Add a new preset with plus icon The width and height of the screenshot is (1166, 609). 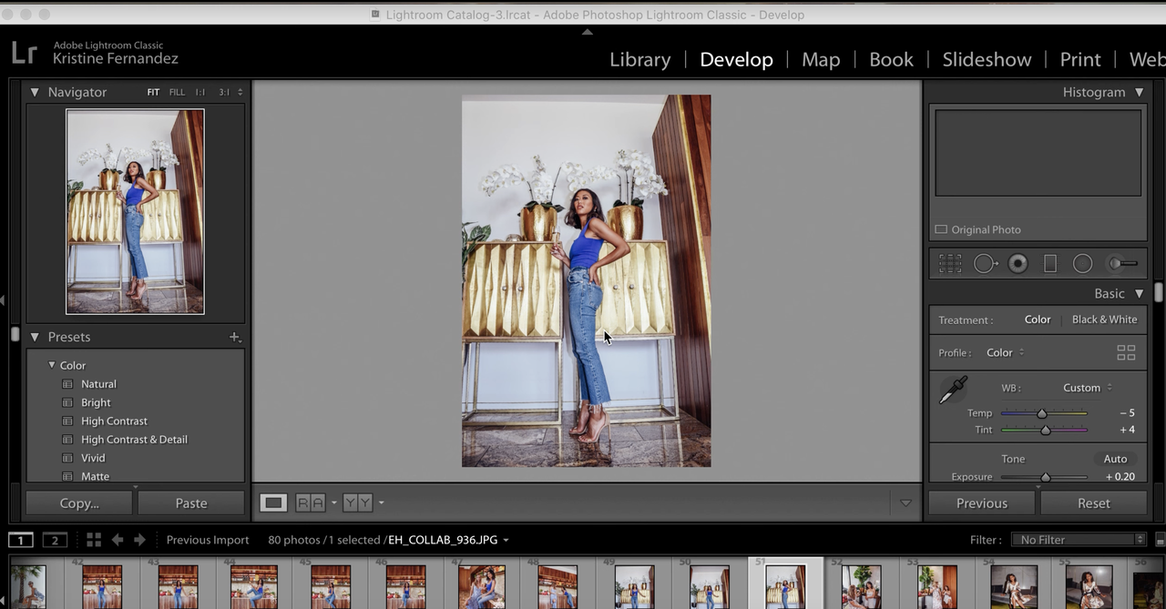(x=234, y=337)
